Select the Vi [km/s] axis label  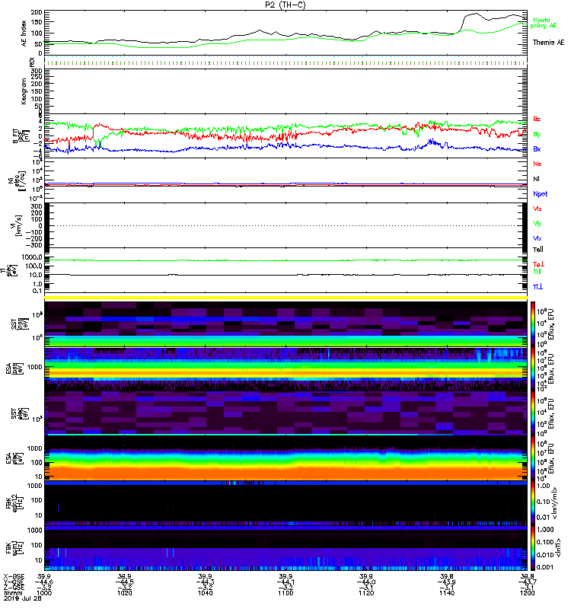pos(18,225)
